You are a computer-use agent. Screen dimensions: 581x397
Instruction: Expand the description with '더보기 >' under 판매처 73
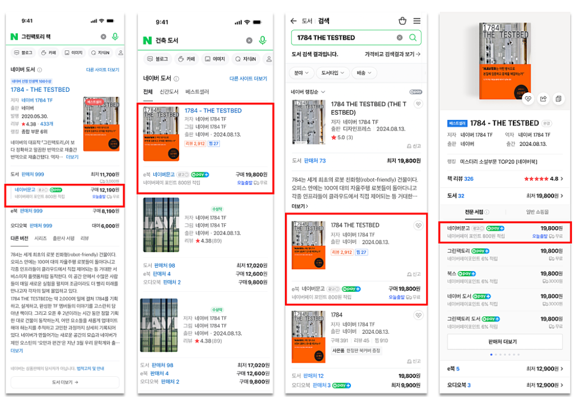300,206
